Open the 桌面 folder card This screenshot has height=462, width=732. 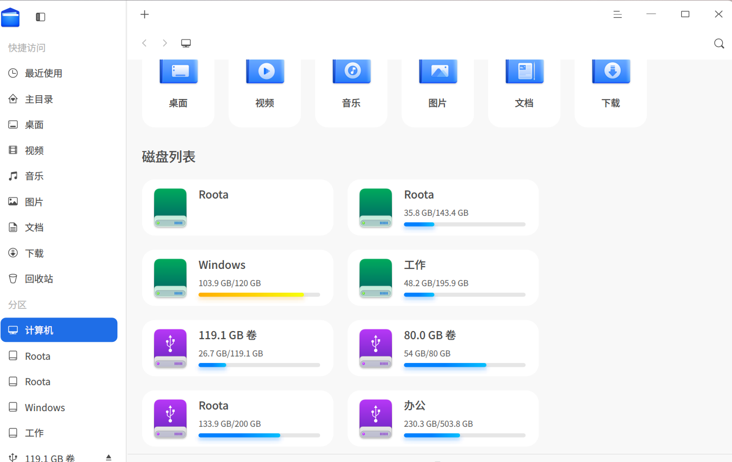[178, 93]
